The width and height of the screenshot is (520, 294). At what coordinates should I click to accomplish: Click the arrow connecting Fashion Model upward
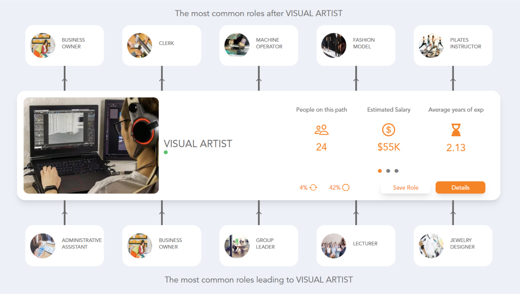[x=356, y=81]
